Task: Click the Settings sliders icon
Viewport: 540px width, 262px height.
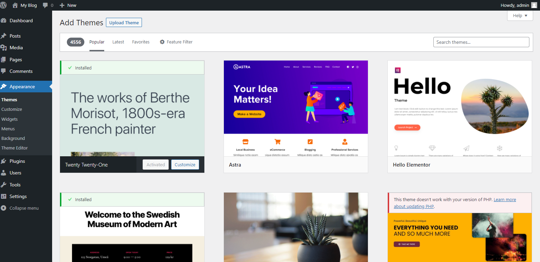Action: coord(4,196)
